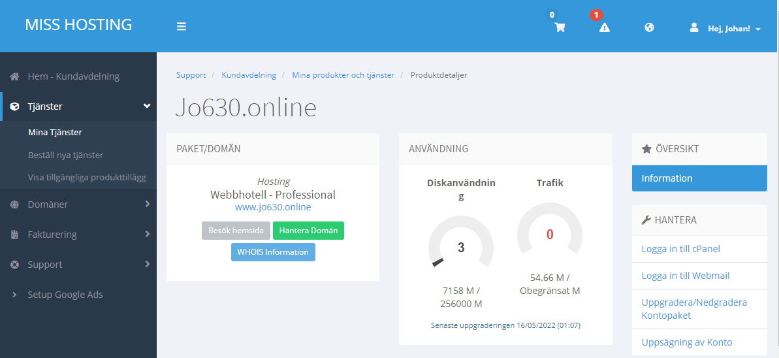The image size is (779, 358).
Task: Click the Jo630.online page heading
Action: point(246,108)
